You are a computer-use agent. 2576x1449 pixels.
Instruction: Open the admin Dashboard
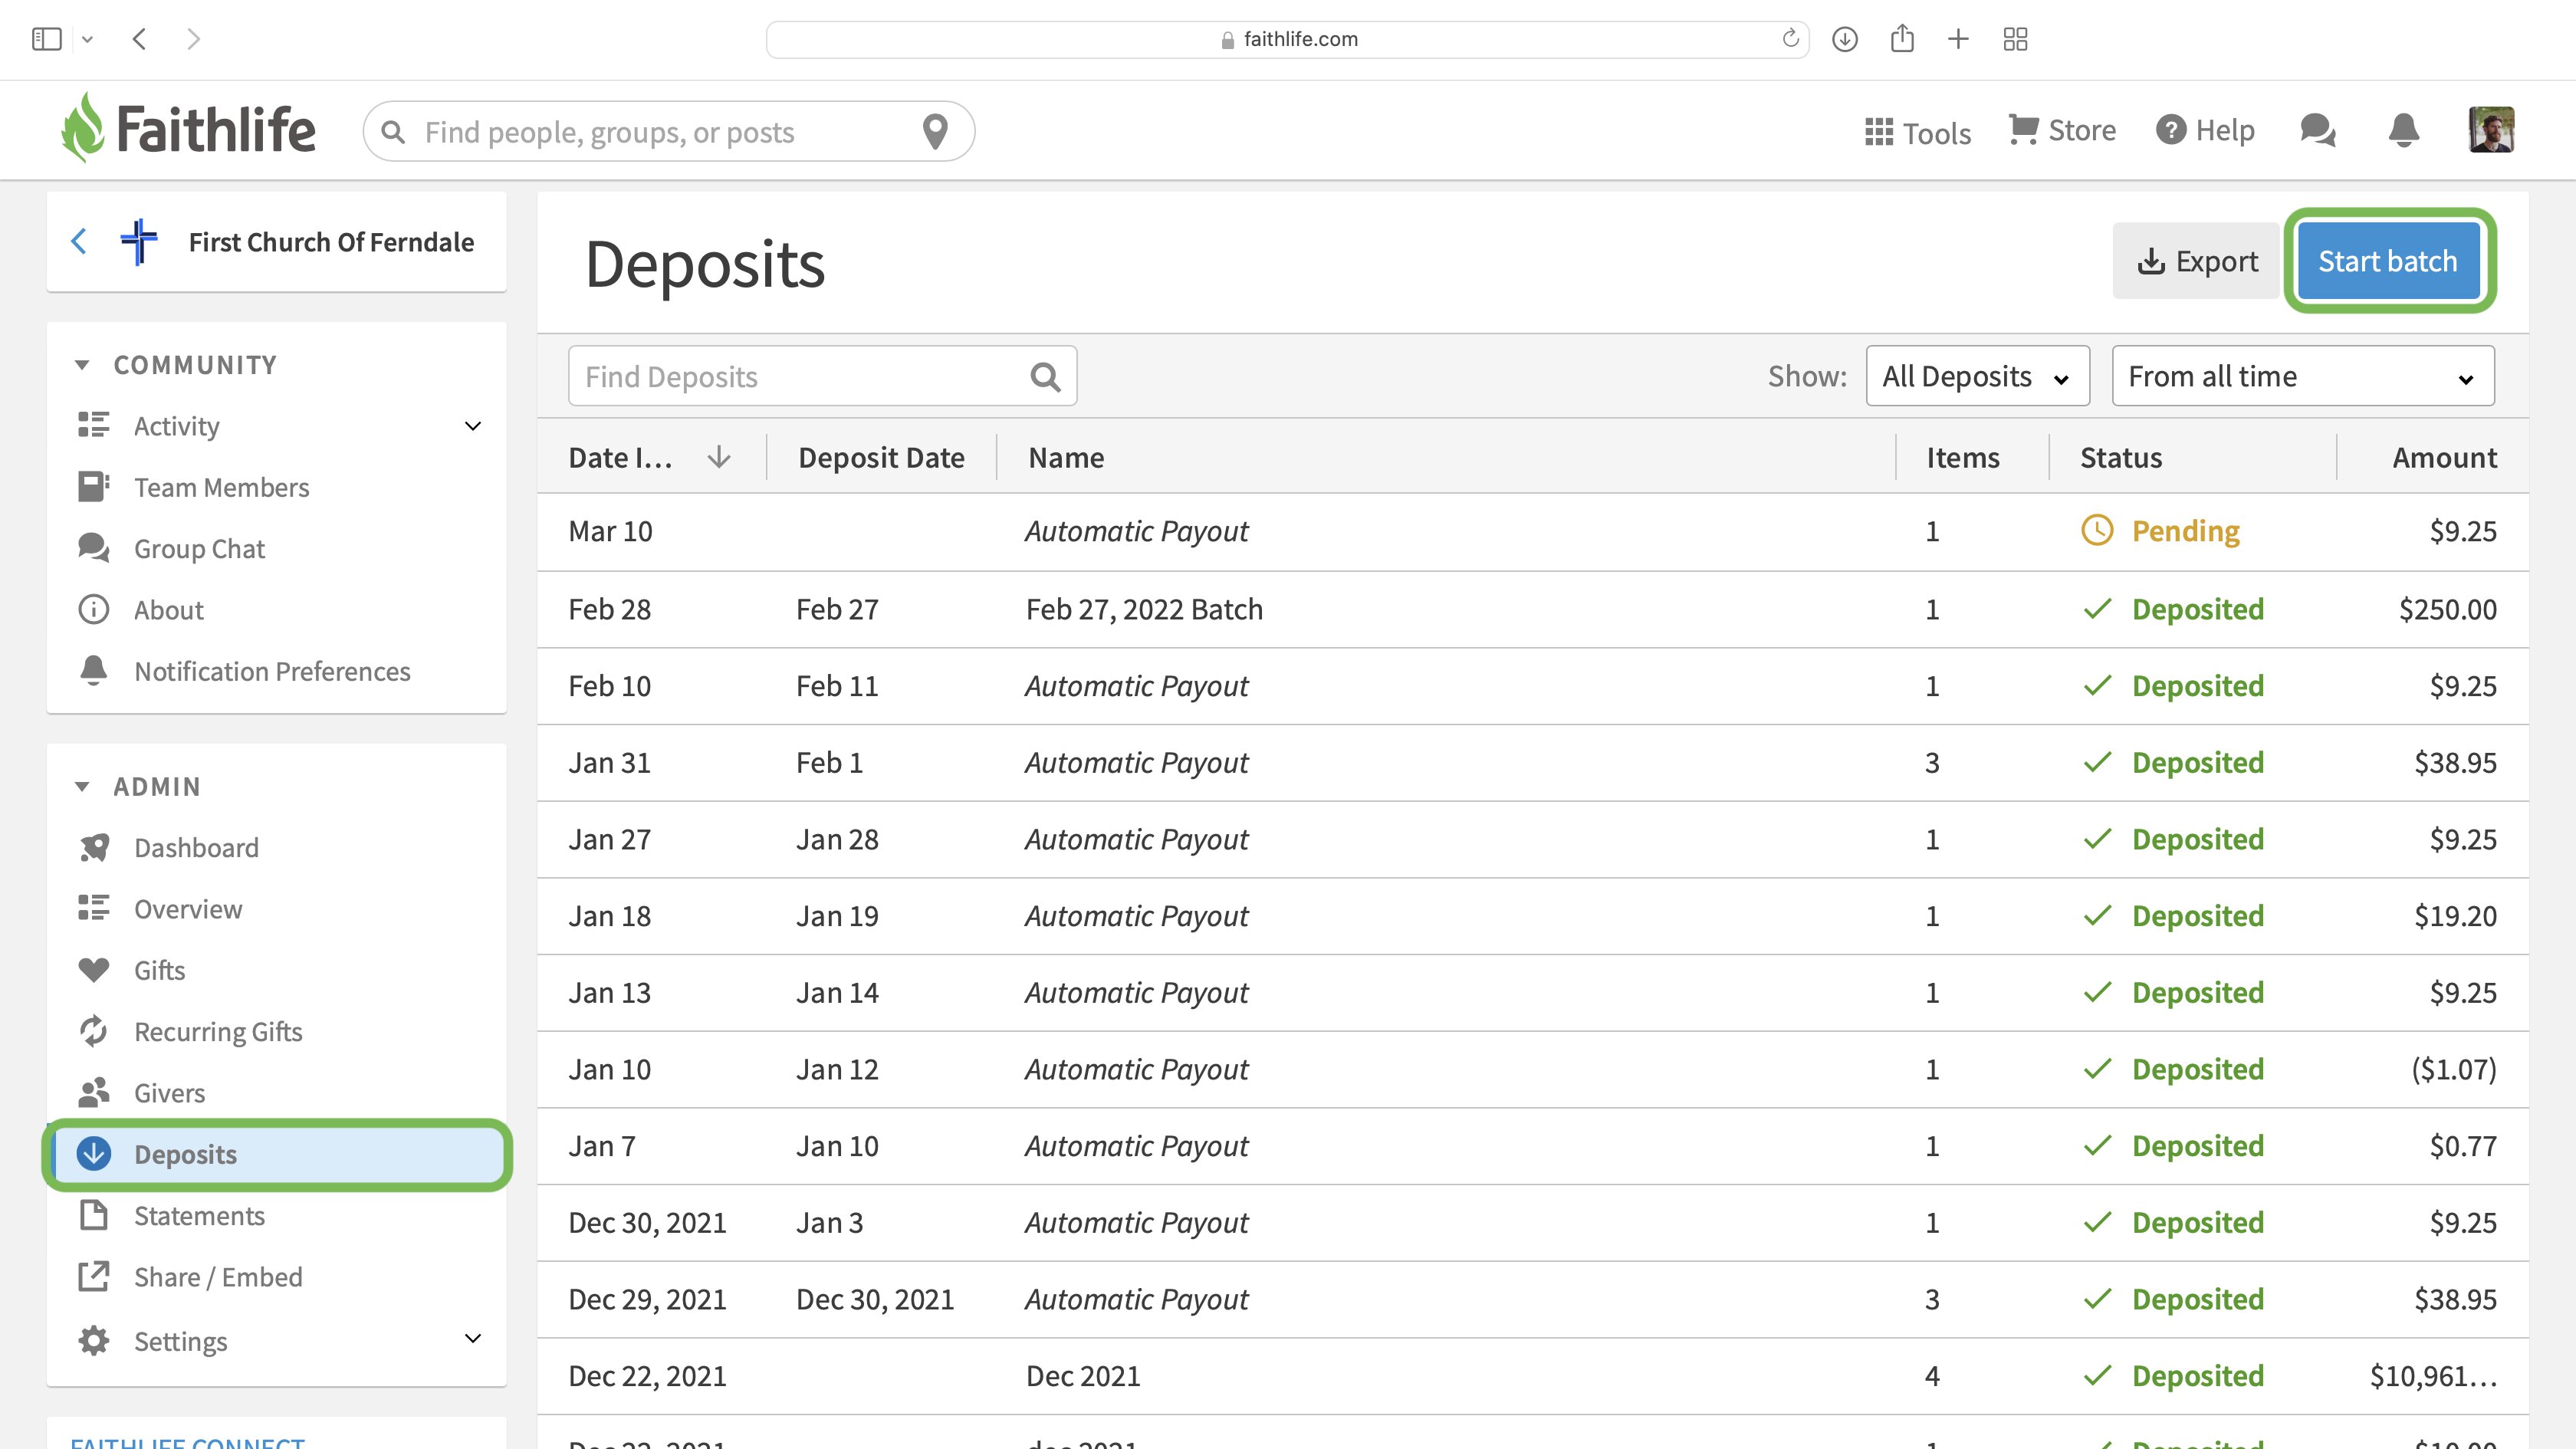tap(196, 848)
